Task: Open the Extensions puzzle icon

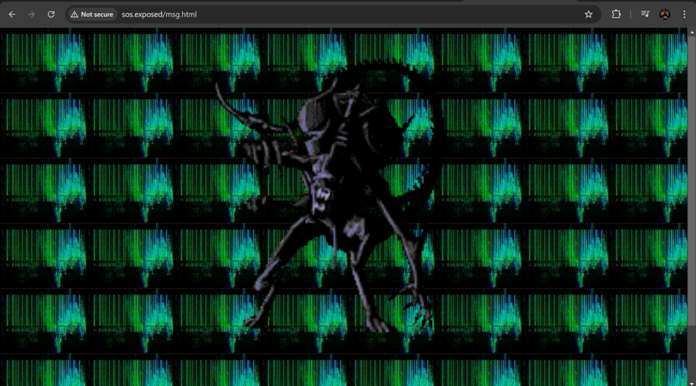Action: tap(616, 14)
